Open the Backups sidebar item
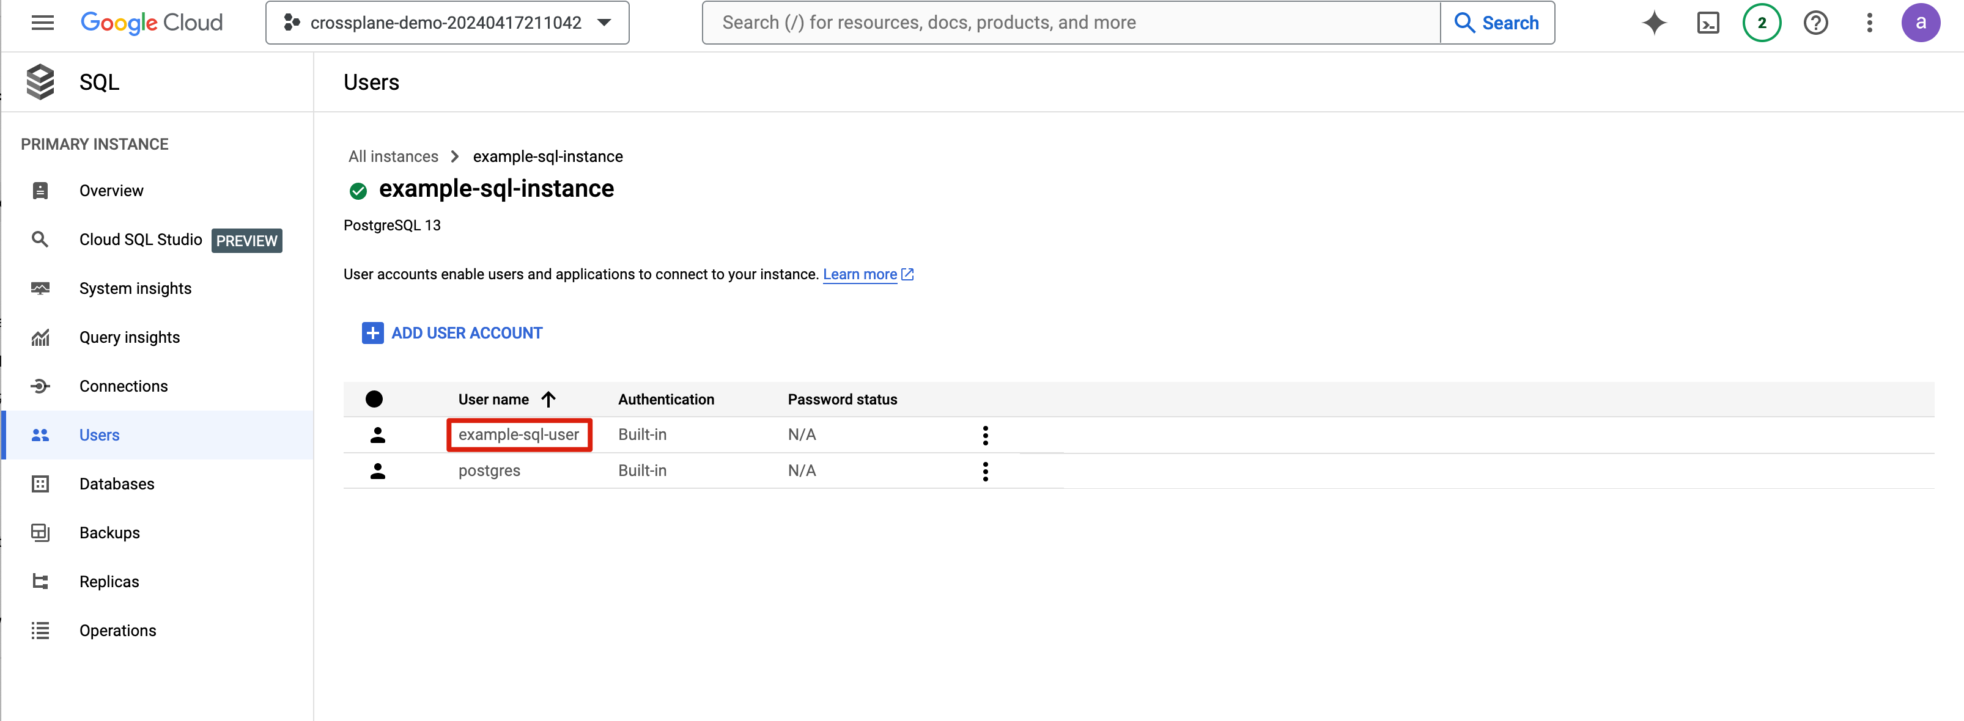This screenshot has width=1964, height=721. pos(109,533)
